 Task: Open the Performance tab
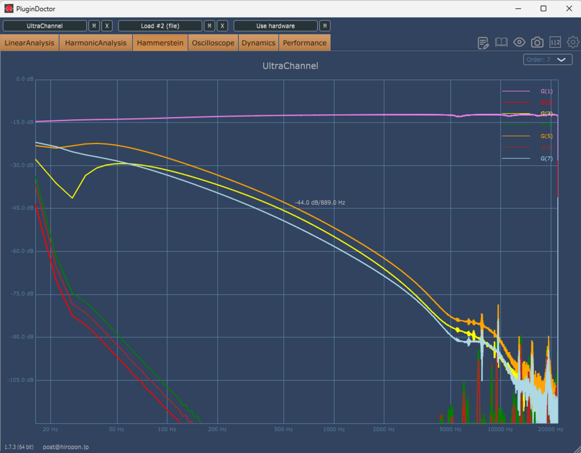305,43
